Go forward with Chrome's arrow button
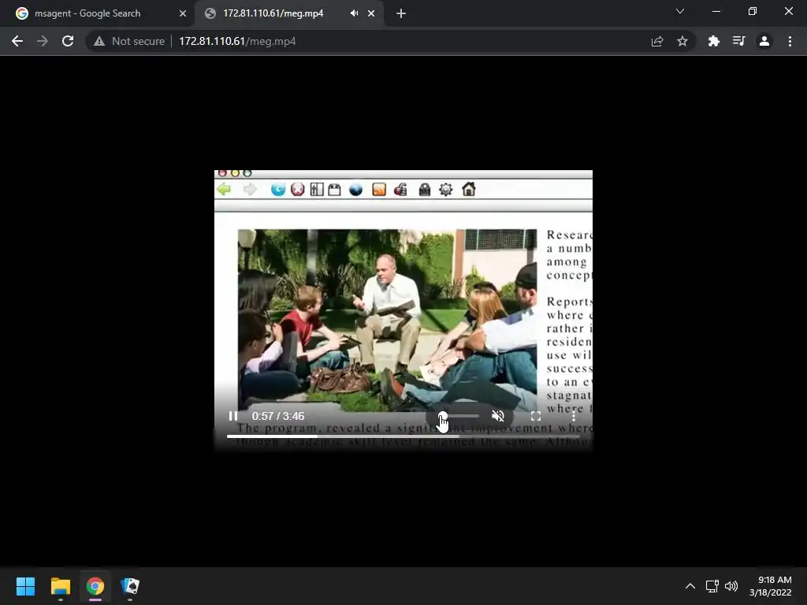 (x=43, y=41)
